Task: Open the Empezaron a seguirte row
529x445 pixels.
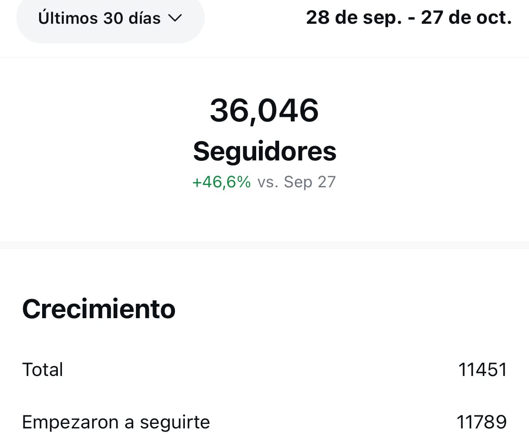Action: [116, 422]
